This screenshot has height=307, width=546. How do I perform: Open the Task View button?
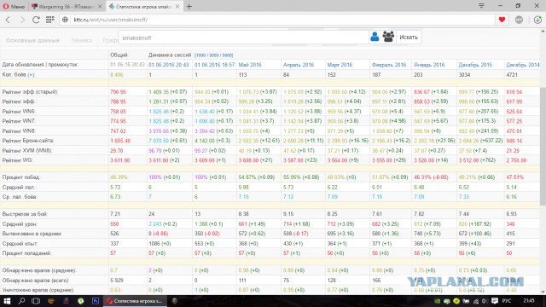click(x=36, y=301)
